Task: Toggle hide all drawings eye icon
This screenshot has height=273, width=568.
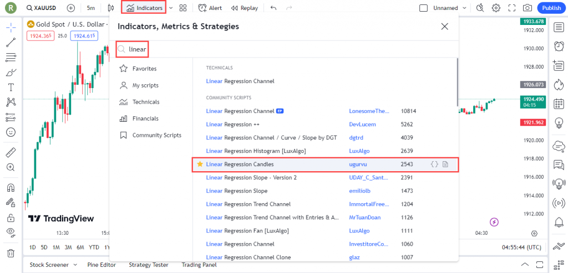Action: [11, 233]
